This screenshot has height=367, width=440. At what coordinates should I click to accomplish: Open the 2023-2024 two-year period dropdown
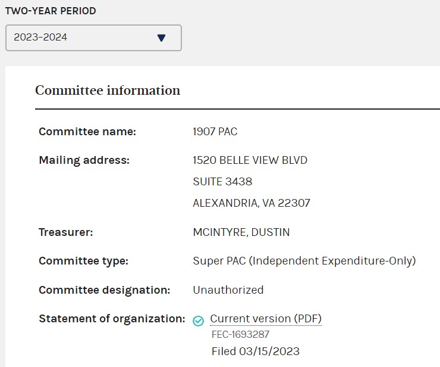click(93, 38)
